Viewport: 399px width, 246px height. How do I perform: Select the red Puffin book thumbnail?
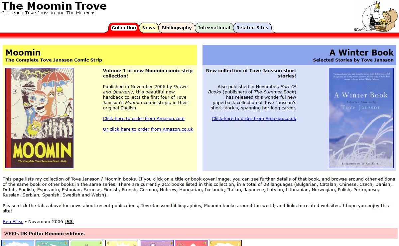pos(191,243)
